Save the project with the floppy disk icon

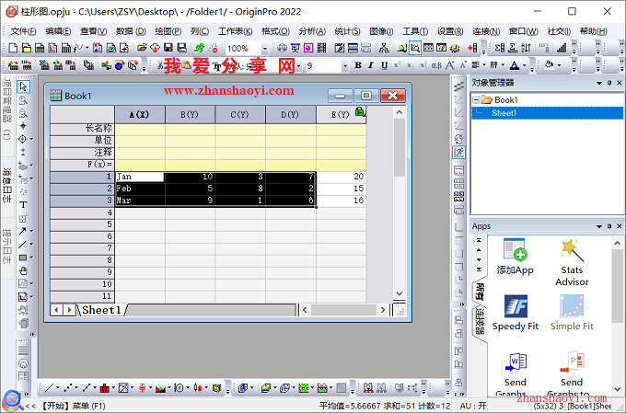pos(168,48)
